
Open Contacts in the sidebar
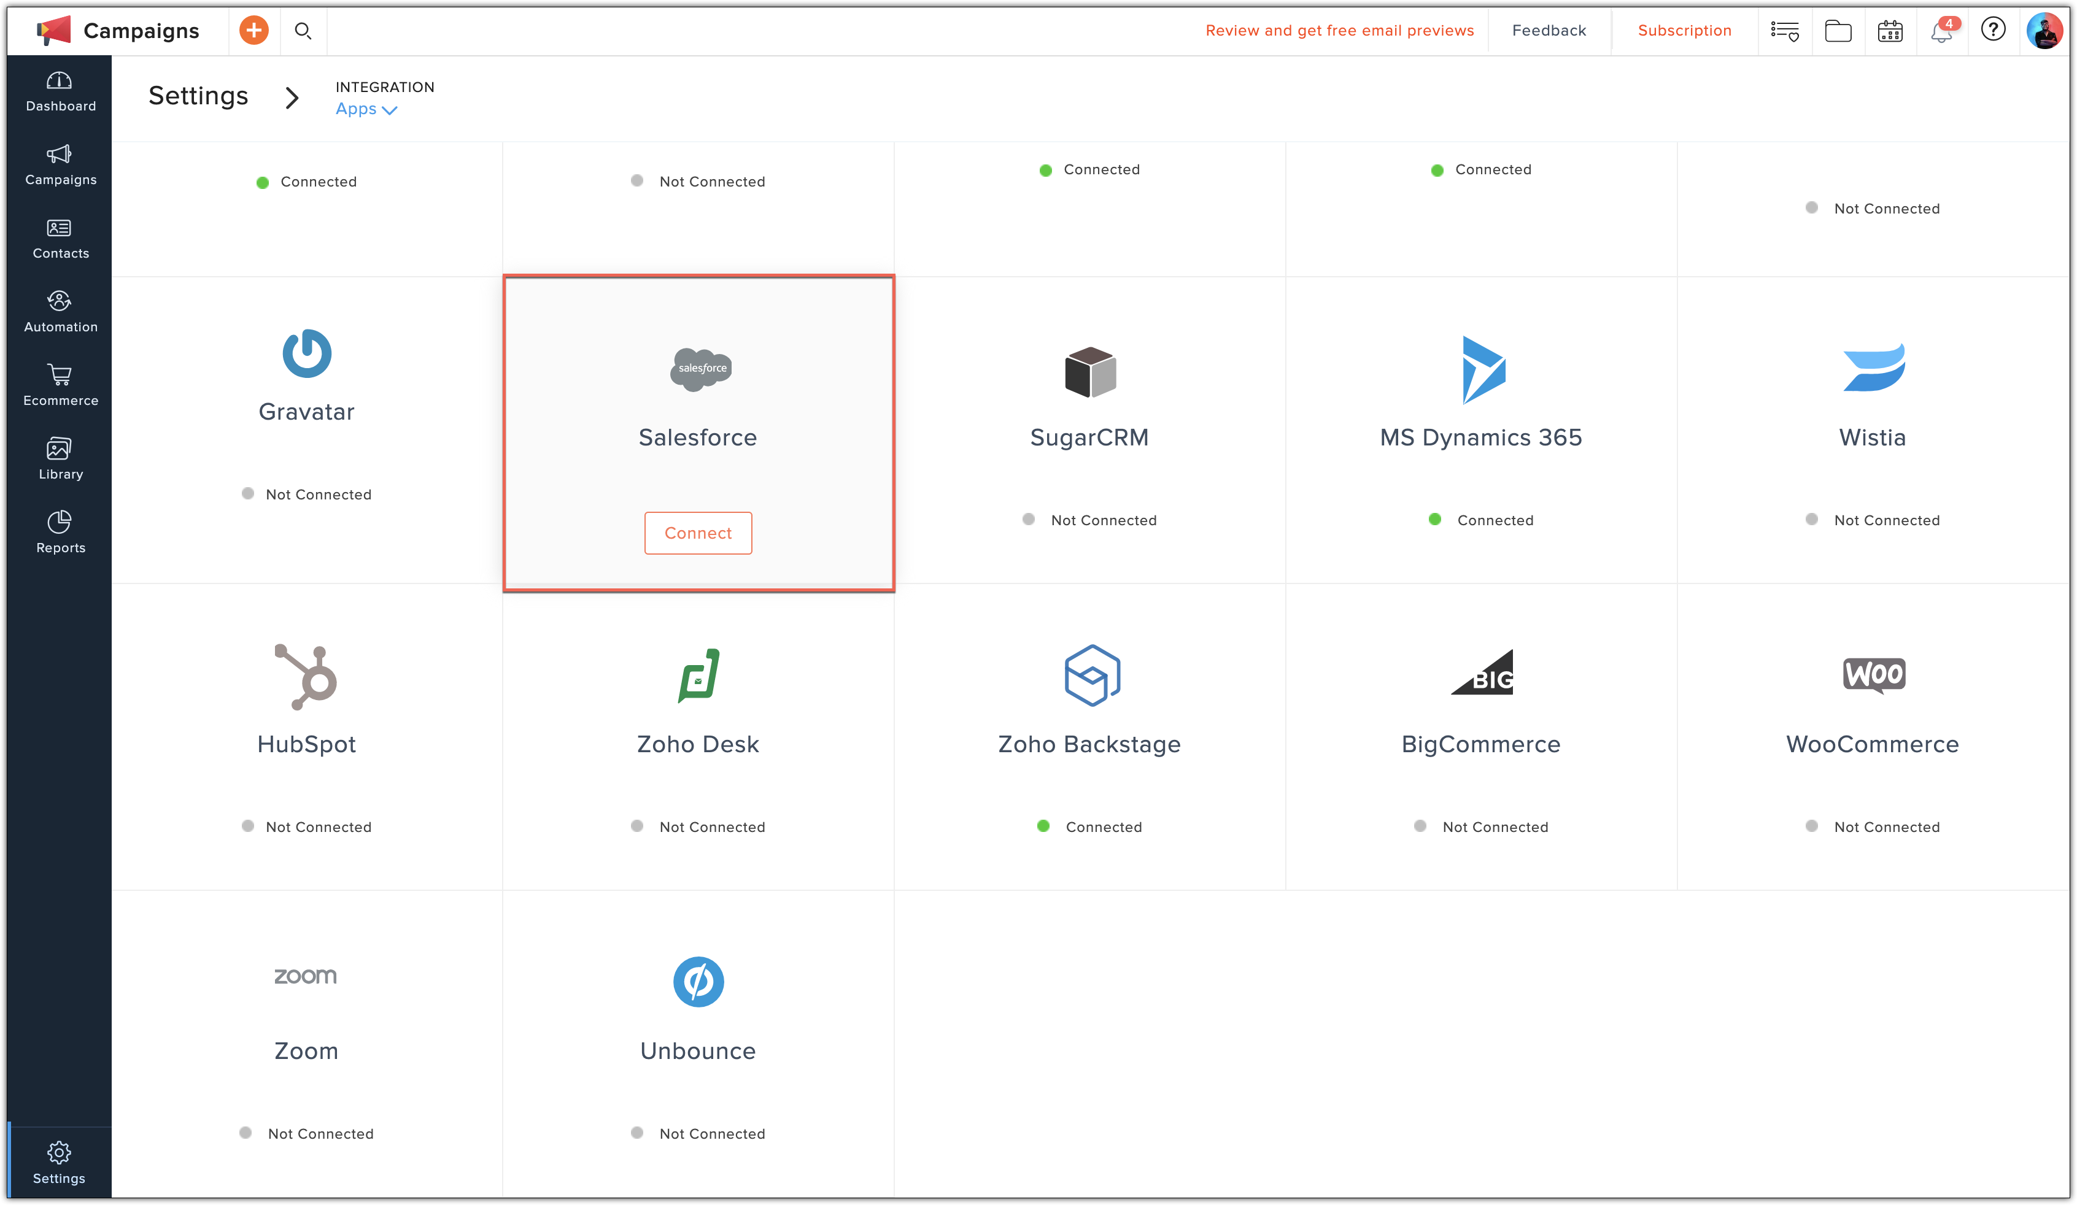(60, 240)
